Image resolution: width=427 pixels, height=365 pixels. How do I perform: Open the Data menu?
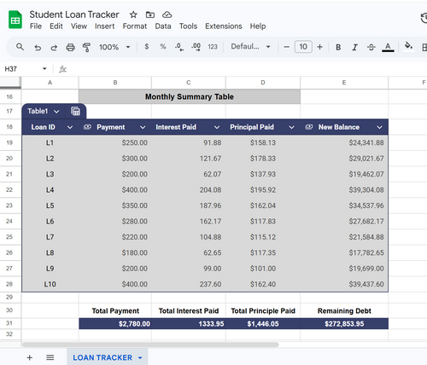click(x=163, y=26)
